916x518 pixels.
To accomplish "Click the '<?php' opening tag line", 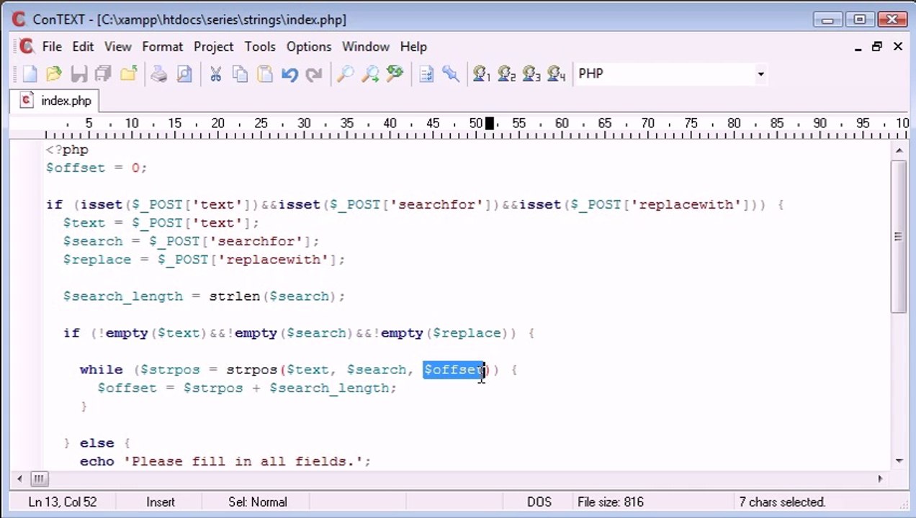I will tap(67, 150).
